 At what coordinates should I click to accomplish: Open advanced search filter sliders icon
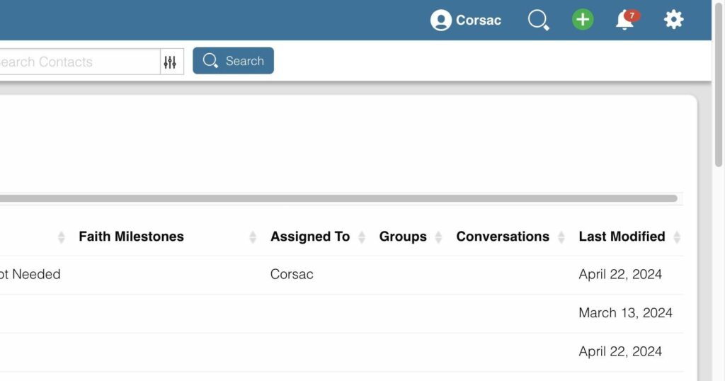click(x=170, y=62)
